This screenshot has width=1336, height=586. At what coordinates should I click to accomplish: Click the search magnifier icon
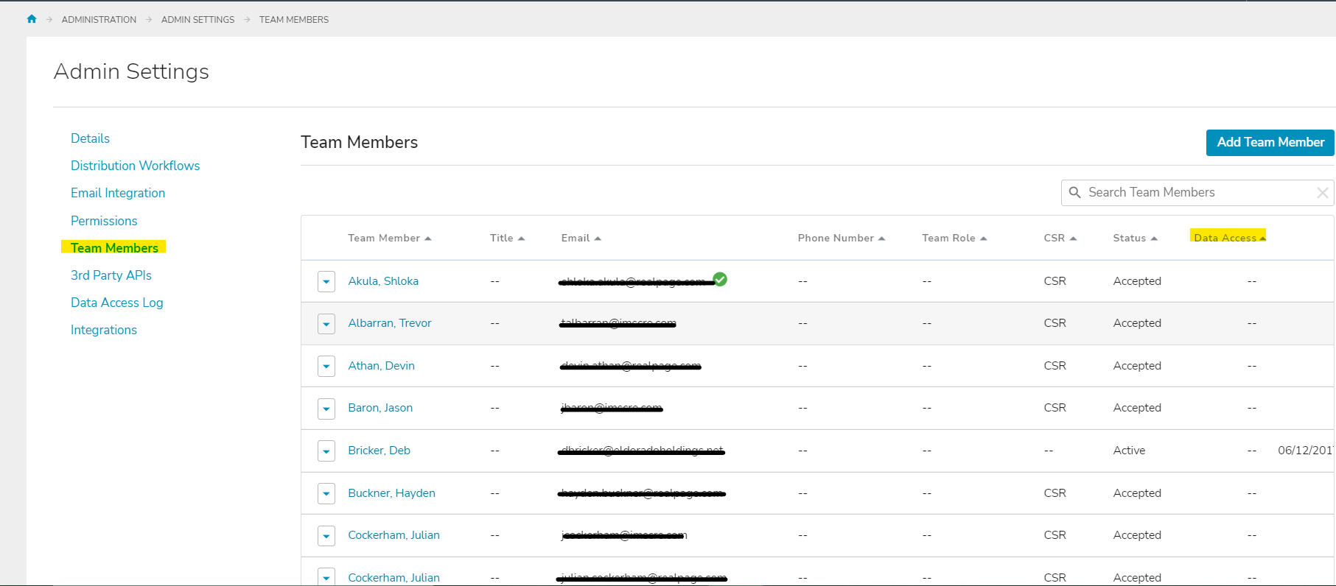click(1075, 193)
